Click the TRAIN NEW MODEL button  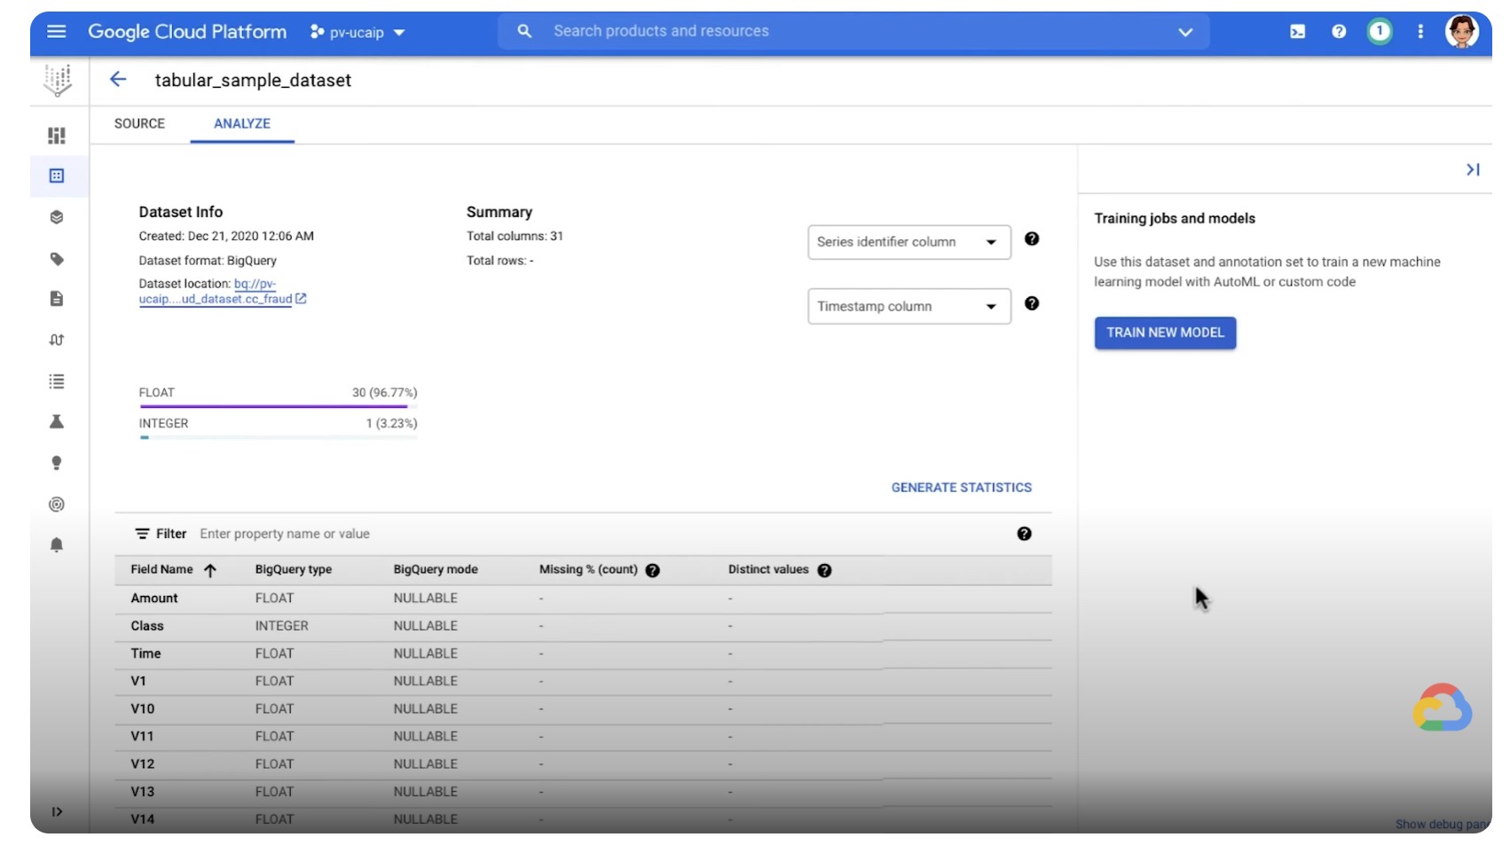coord(1165,333)
